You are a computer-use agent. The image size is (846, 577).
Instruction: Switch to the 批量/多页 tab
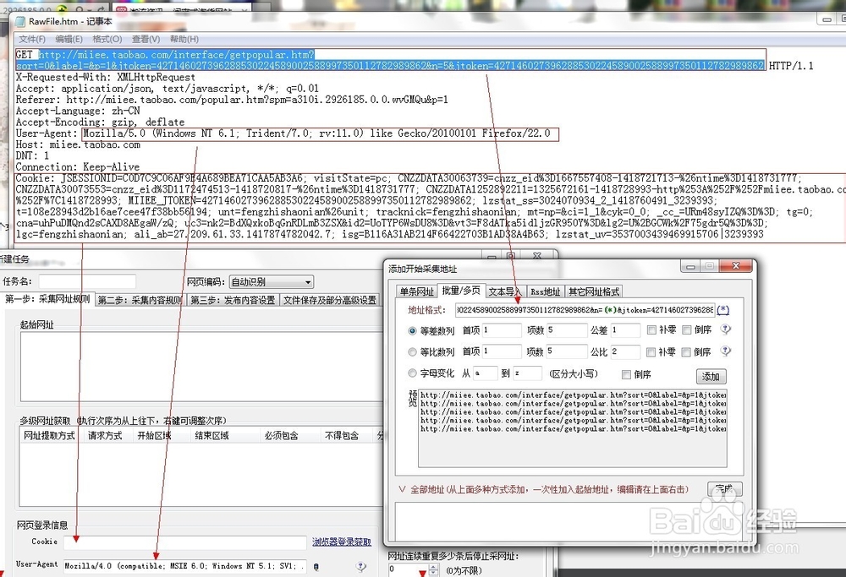pyautogui.click(x=461, y=291)
